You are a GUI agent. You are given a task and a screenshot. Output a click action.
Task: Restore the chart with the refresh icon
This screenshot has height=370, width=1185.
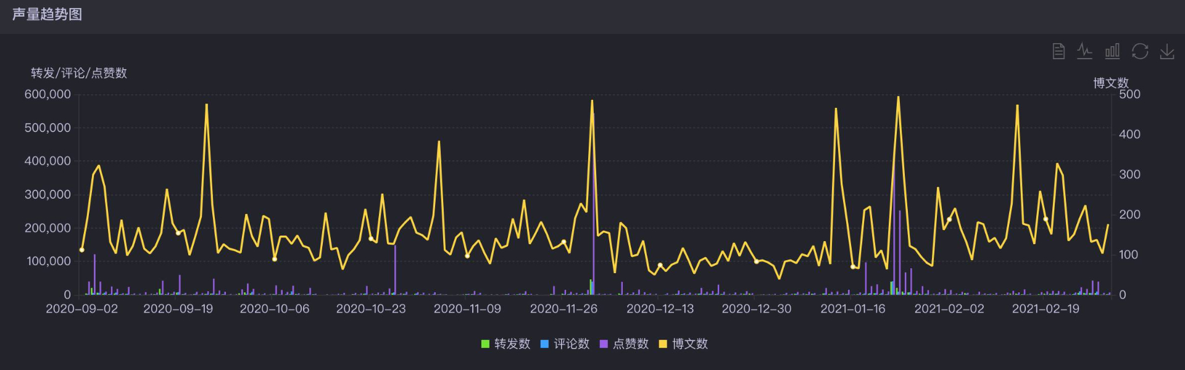1140,51
